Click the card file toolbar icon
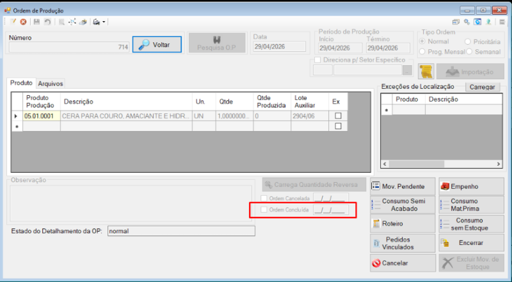 [83, 22]
